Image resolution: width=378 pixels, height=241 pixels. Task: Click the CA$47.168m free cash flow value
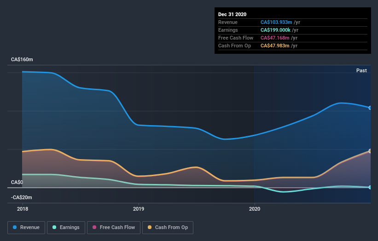tap(275, 38)
